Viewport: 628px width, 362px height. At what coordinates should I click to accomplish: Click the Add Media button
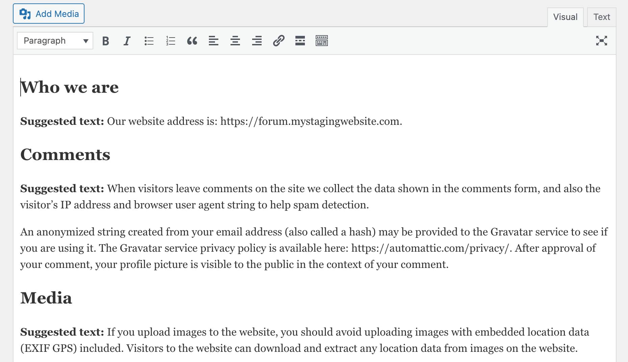(49, 14)
